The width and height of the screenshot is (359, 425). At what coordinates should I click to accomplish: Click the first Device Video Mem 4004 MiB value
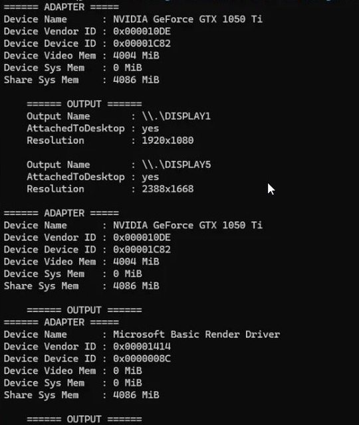click(x=136, y=56)
